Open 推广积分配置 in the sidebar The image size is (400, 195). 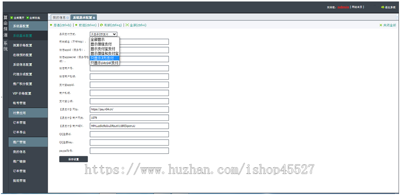coord(28,84)
